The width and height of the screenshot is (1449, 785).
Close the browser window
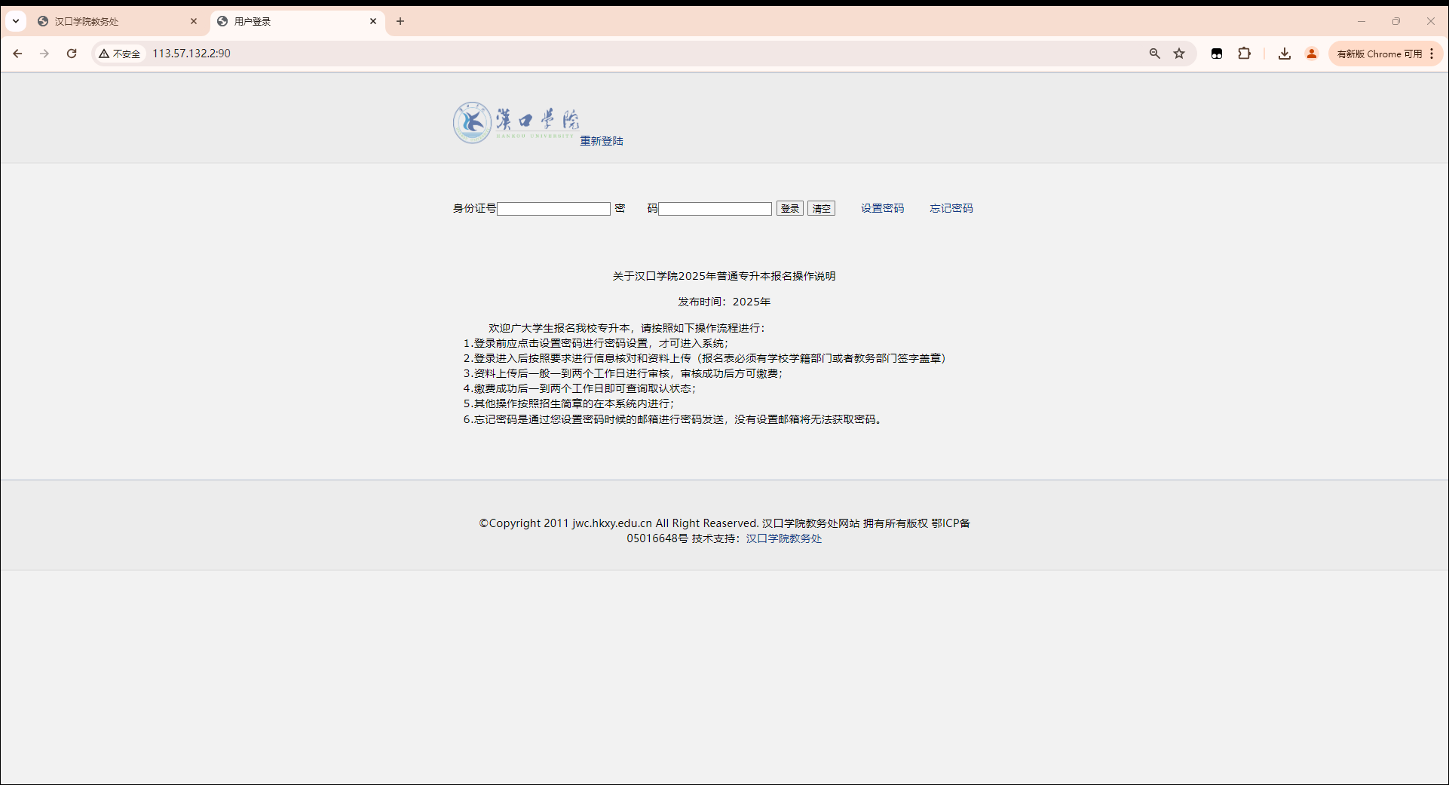(x=1430, y=21)
